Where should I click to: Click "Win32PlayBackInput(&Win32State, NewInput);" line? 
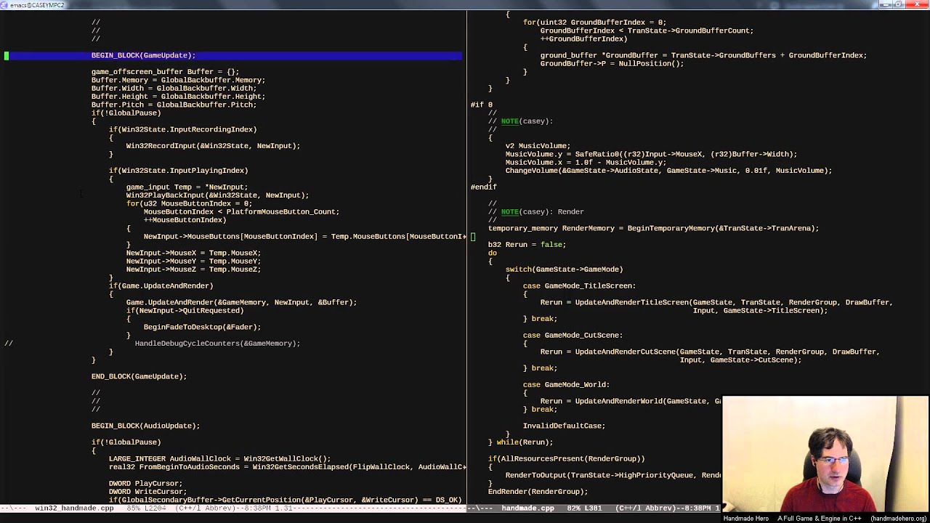point(217,195)
